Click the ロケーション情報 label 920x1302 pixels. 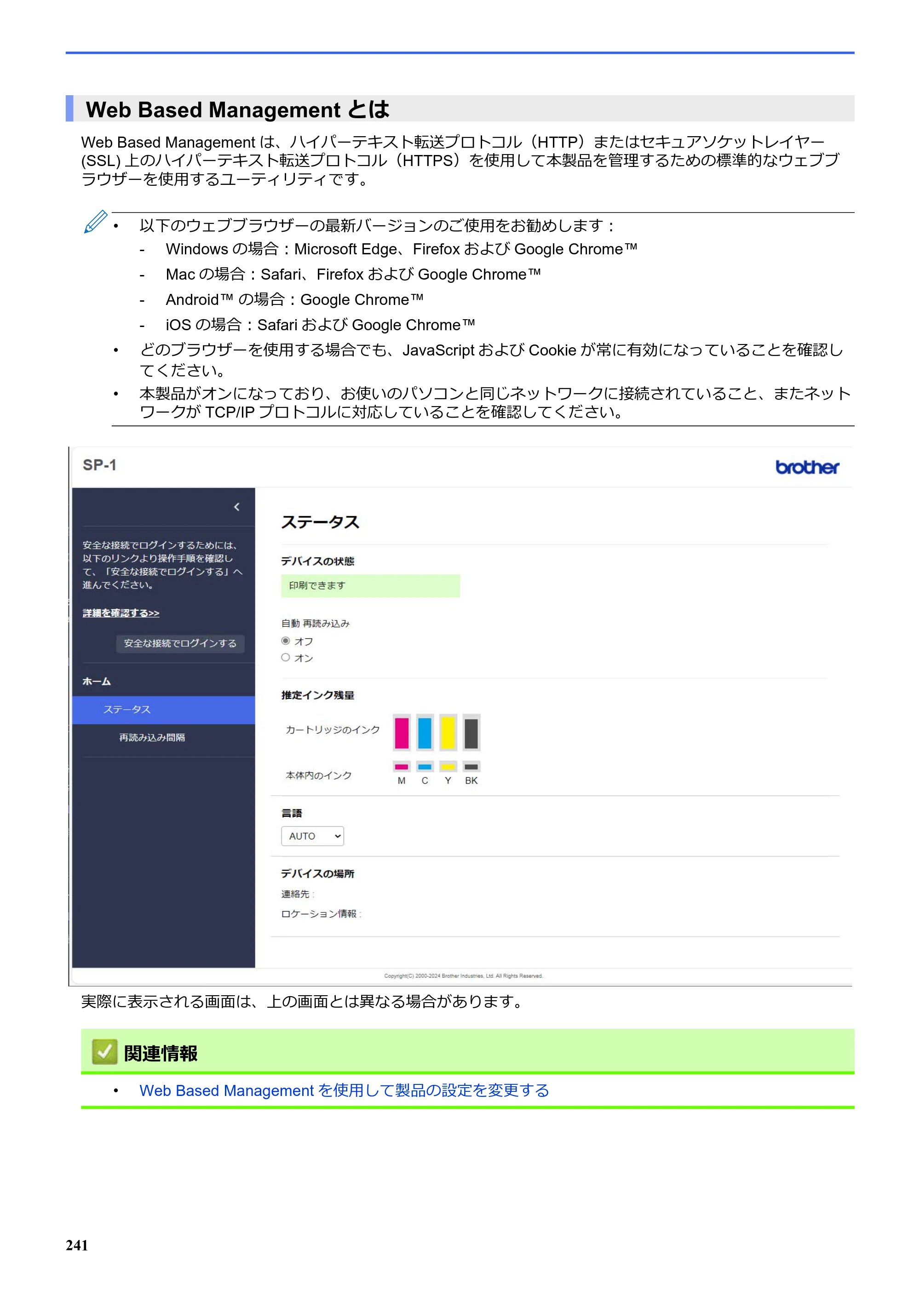(x=321, y=914)
